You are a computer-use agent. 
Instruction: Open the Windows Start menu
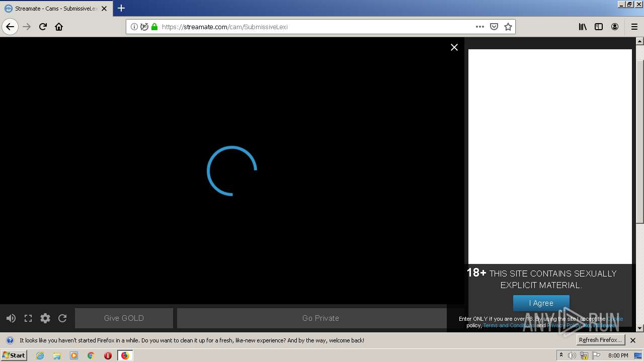click(x=14, y=355)
